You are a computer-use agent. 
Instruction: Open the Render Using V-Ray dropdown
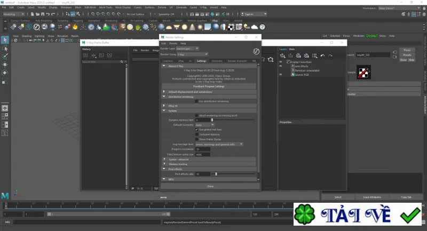tap(193, 54)
